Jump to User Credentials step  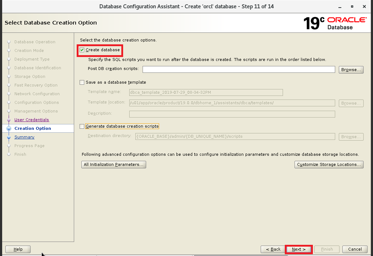(x=32, y=120)
